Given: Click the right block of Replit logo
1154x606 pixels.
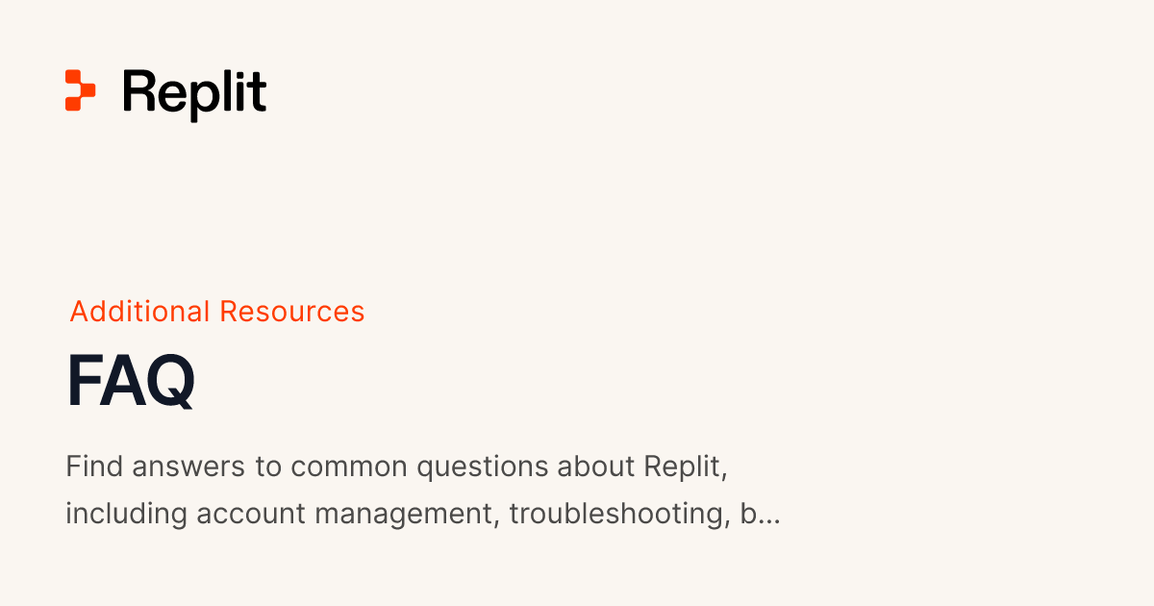Looking at the screenshot, I should (x=88, y=90).
